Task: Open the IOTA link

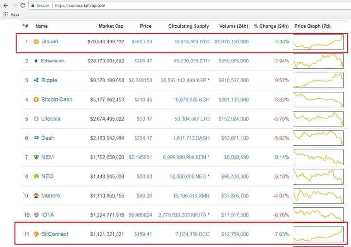Action: (48, 215)
